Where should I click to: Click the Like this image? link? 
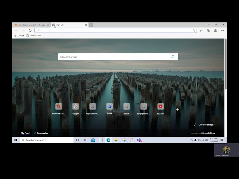[x=204, y=125]
